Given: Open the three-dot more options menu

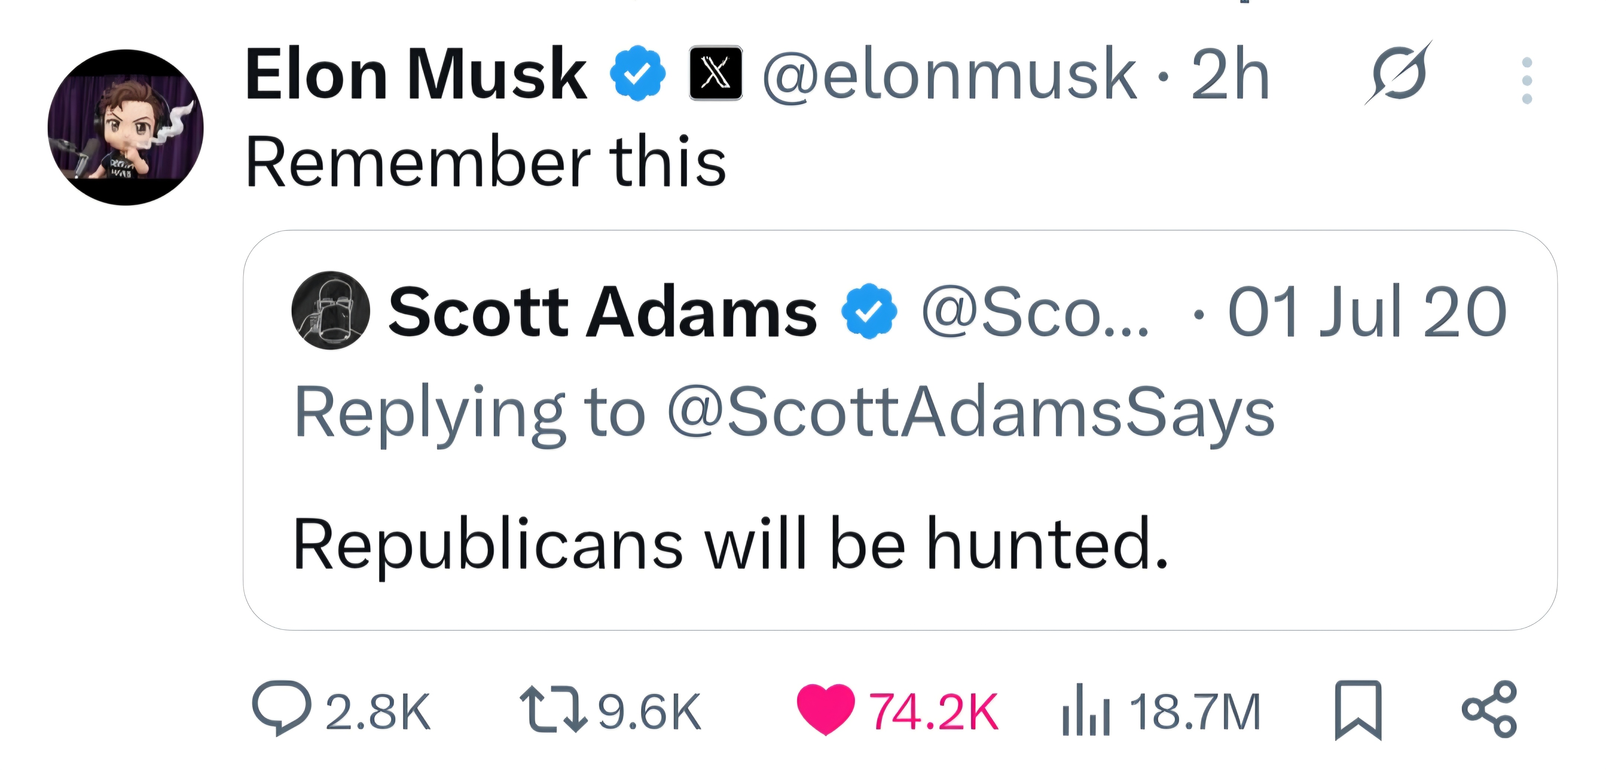Looking at the screenshot, I should [x=1527, y=80].
